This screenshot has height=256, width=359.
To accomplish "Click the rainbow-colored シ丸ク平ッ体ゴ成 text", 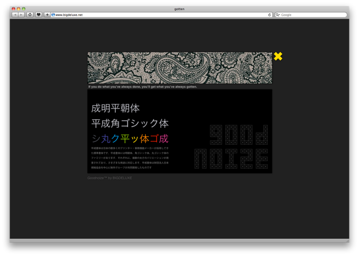I will point(130,139).
